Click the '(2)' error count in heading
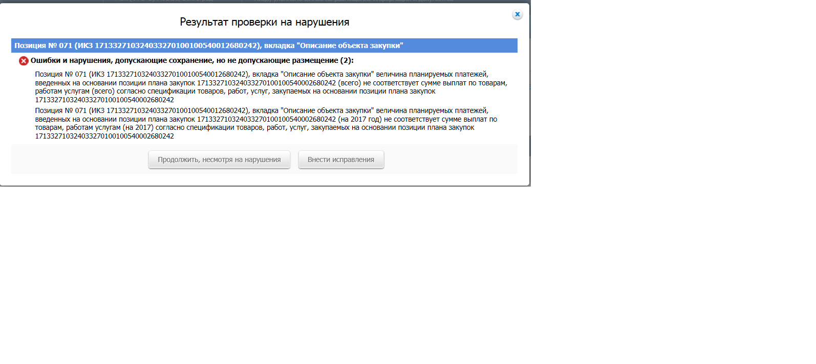 click(x=347, y=60)
